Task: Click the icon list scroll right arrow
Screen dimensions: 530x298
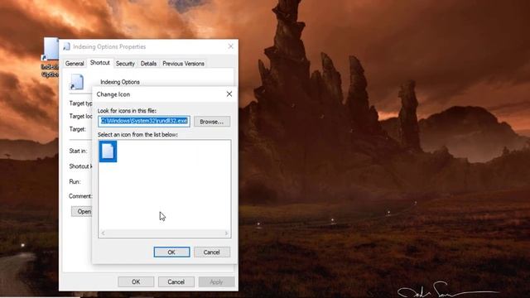Action: click(226, 233)
